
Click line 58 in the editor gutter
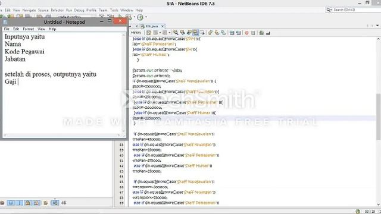pyautogui.click(x=121, y=144)
